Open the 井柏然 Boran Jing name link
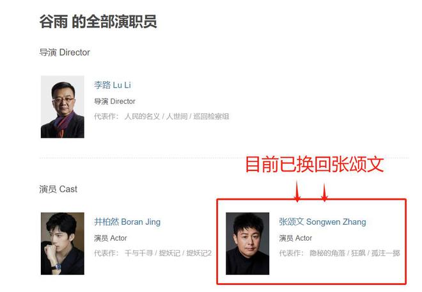The width and height of the screenshot is (422, 292). (x=127, y=222)
